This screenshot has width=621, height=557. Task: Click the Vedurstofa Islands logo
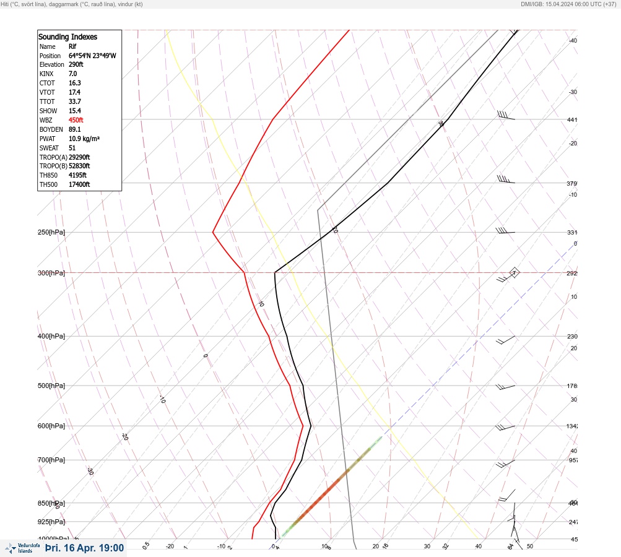pyautogui.click(x=22, y=548)
